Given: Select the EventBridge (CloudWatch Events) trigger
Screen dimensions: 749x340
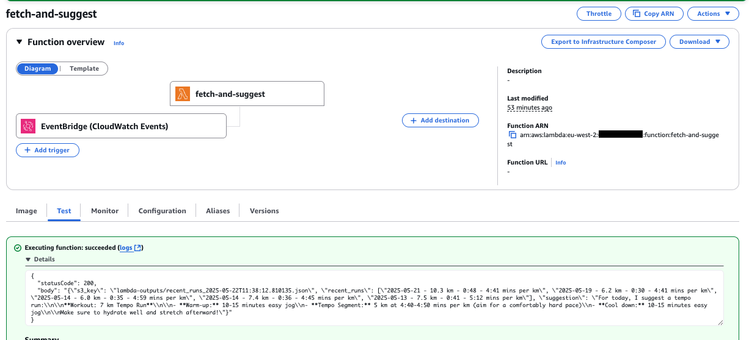Looking at the screenshot, I should pyautogui.click(x=121, y=126).
